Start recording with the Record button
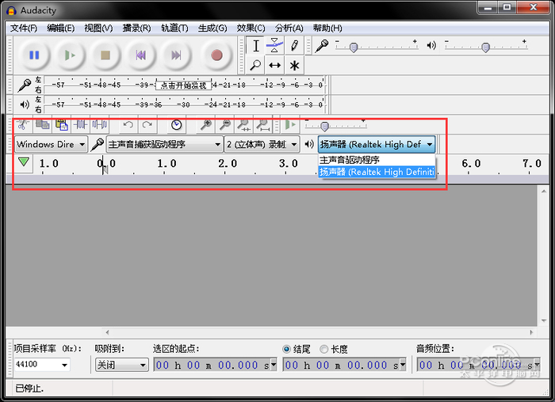The width and height of the screenshot is (555, 402). pyautogui.click(x=216, y=55)
